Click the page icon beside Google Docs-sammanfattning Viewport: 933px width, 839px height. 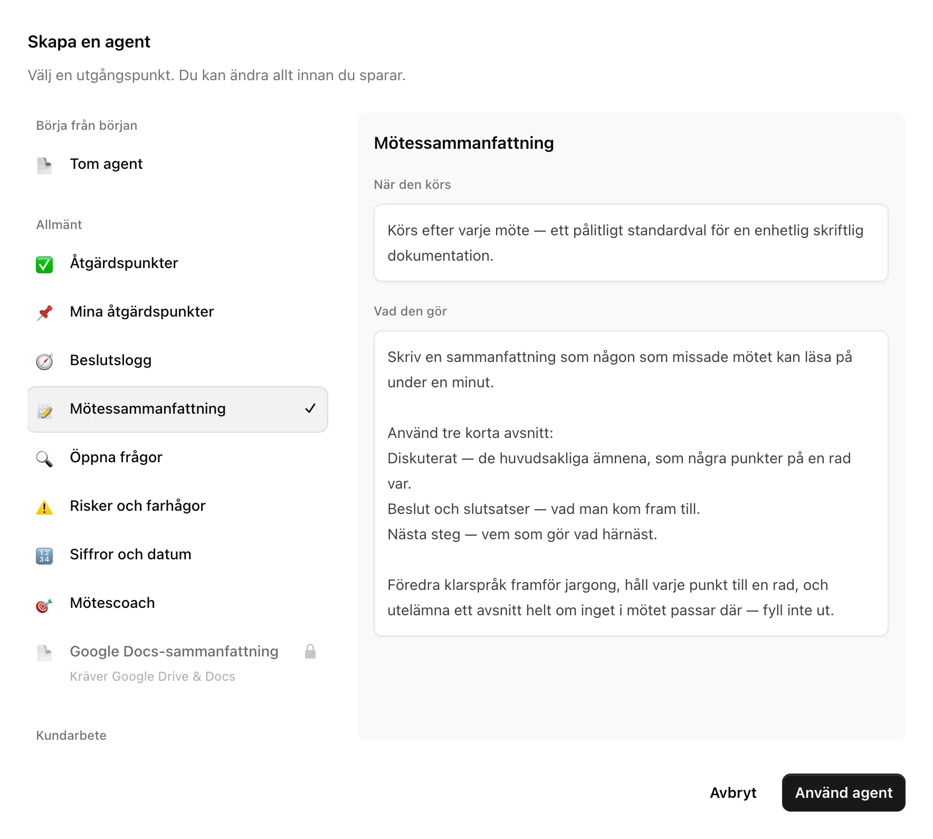[x=44, y=652]
